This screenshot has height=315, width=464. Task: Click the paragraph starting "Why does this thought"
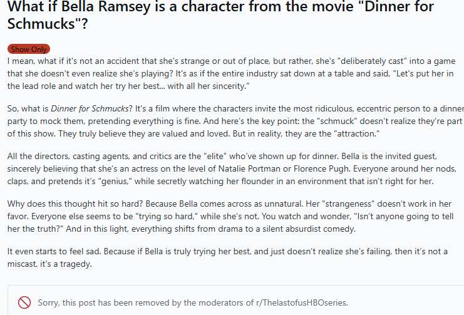coord(230,217)
